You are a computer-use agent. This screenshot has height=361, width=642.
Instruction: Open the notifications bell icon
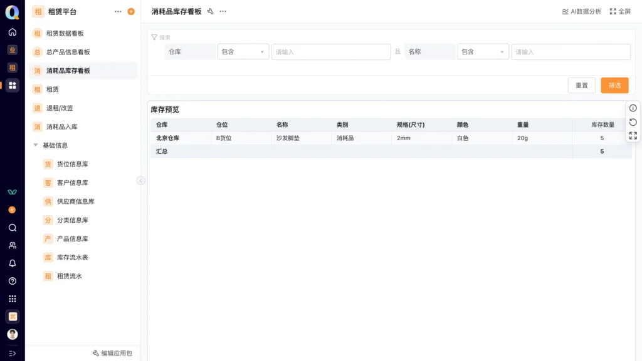tap(13, 263)
